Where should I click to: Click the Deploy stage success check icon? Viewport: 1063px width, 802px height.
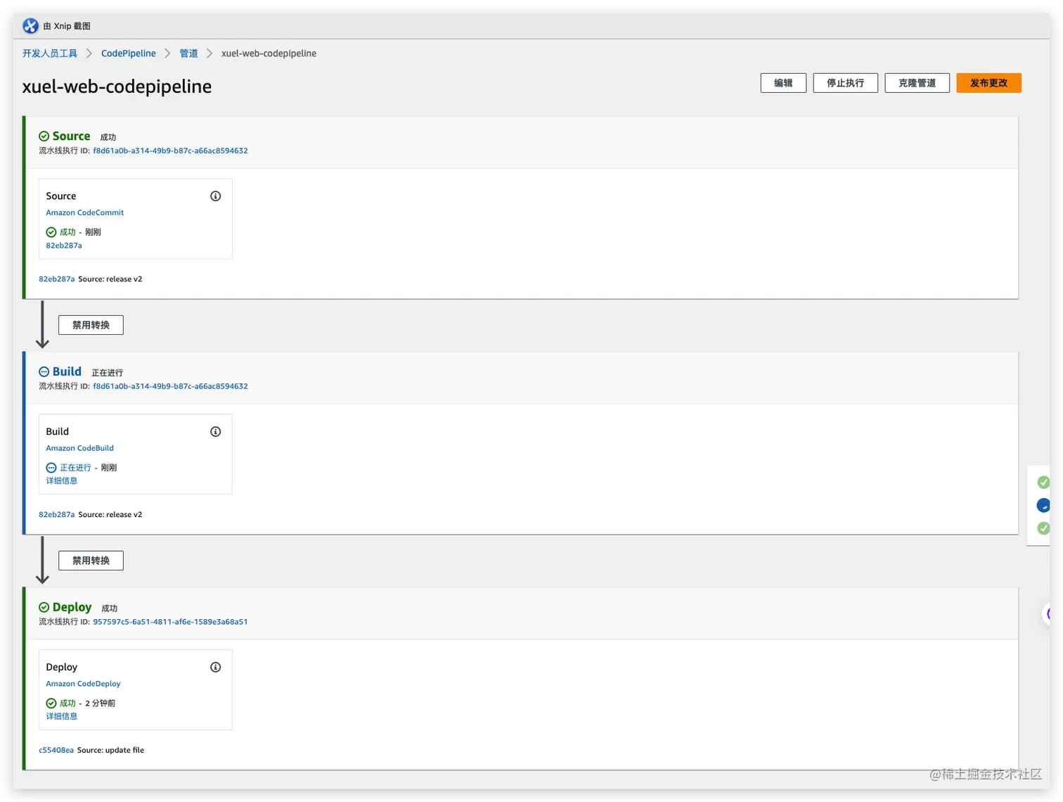[44, 608]
